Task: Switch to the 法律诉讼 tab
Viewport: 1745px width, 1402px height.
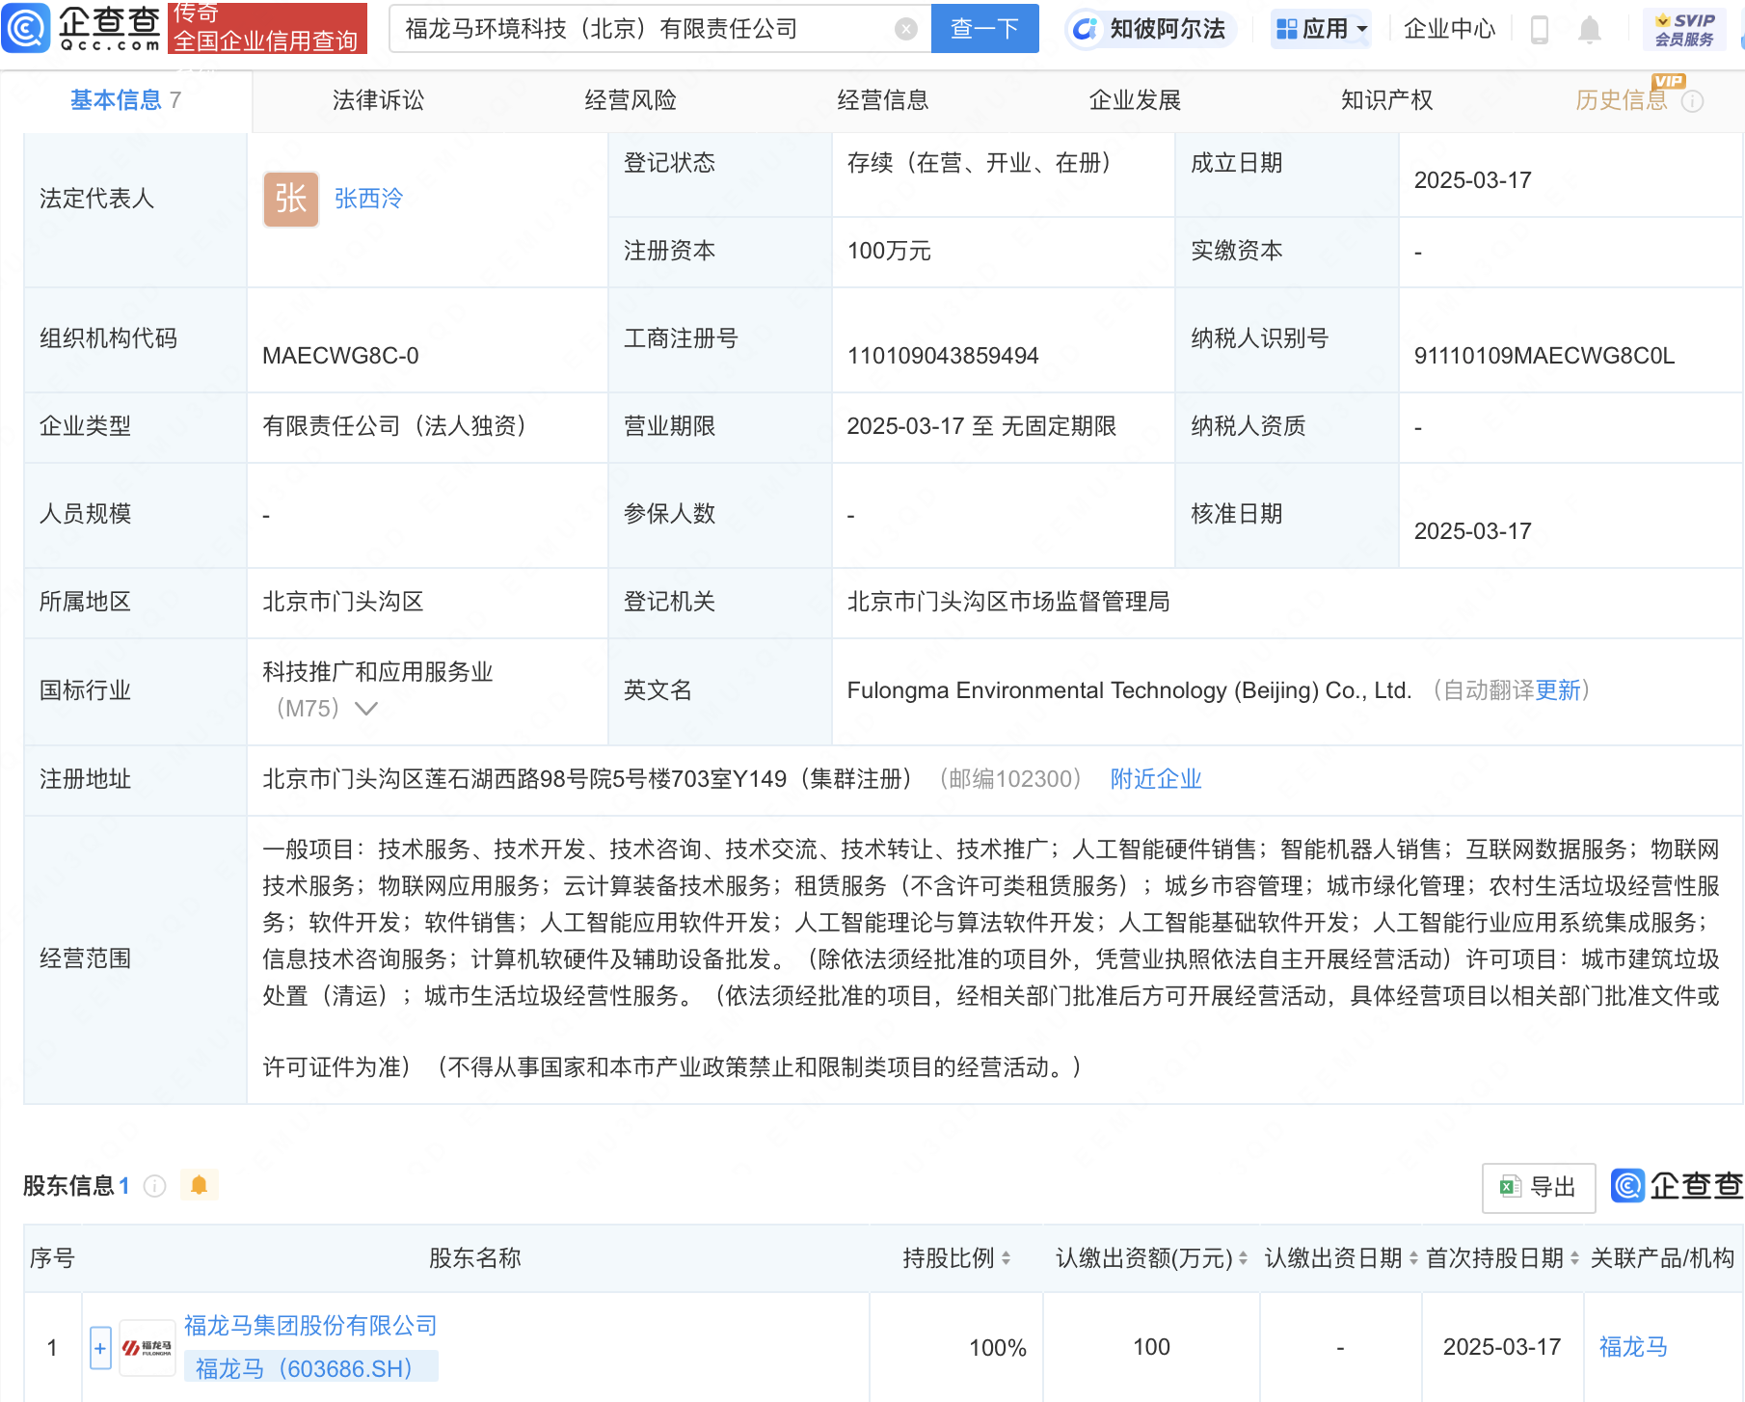Action: (378, 100)
